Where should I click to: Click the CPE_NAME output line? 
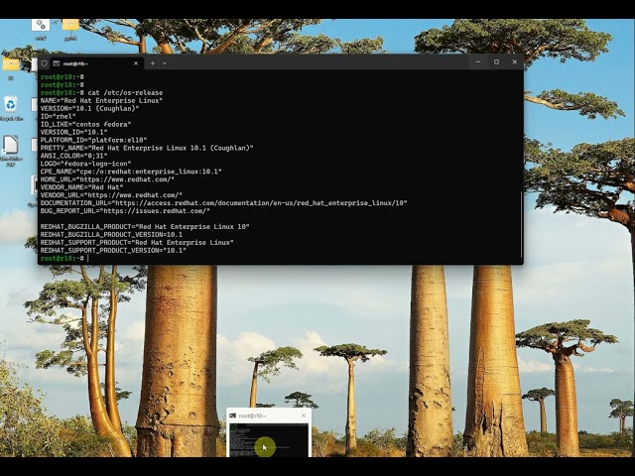131,172
